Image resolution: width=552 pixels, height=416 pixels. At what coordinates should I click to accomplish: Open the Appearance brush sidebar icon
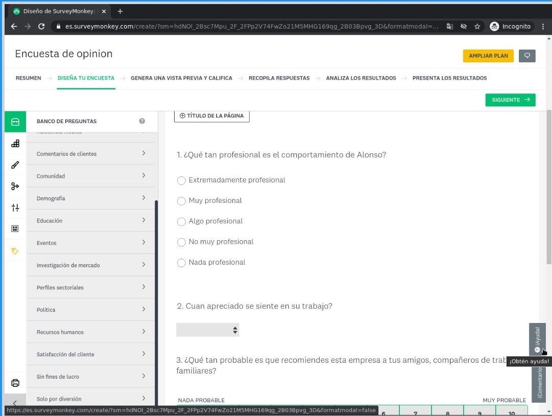click(x=15, y=165)
